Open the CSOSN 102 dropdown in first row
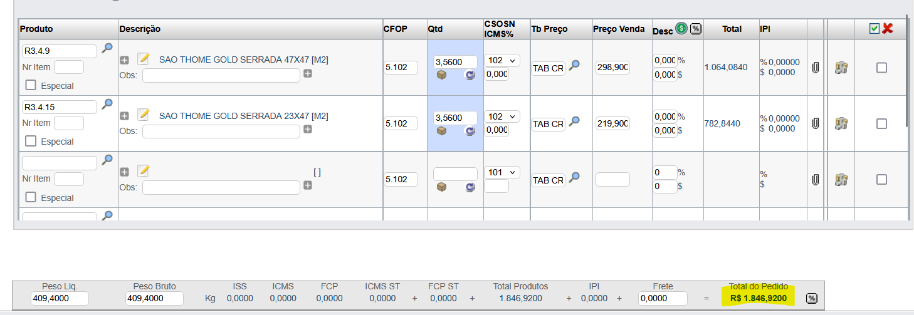The height and width of the screenshot is (315, 914). [502, 61]
